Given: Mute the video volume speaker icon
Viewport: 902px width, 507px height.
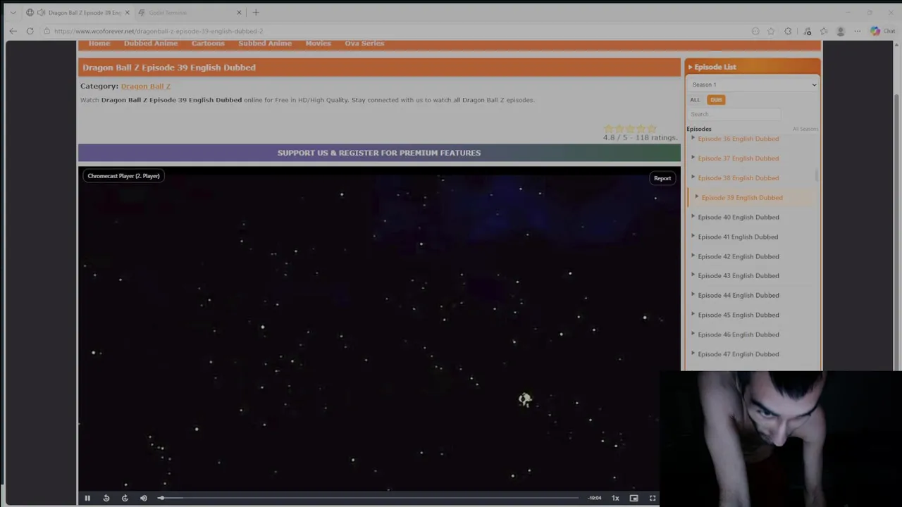Looking at the screenshot, I should (x=144, y=498).
